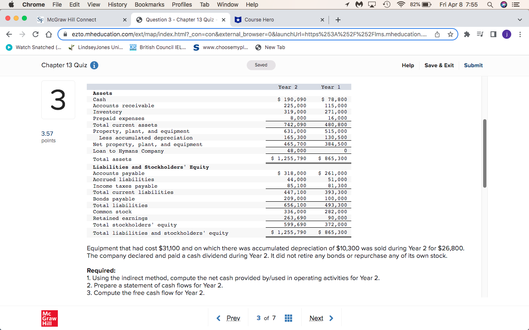Go to the Next question
Screen dimensions: 529x330
point(316,318)
